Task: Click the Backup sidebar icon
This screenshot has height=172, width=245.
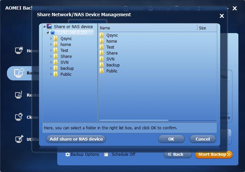Action: pos(19,73)
